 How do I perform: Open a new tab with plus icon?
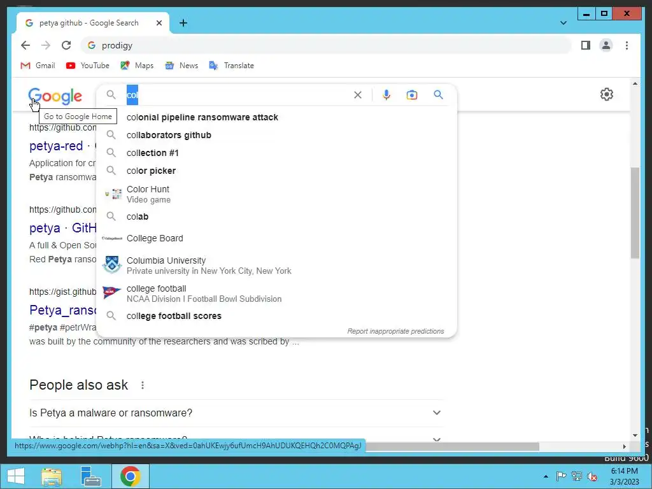click(x=183, y=23)
